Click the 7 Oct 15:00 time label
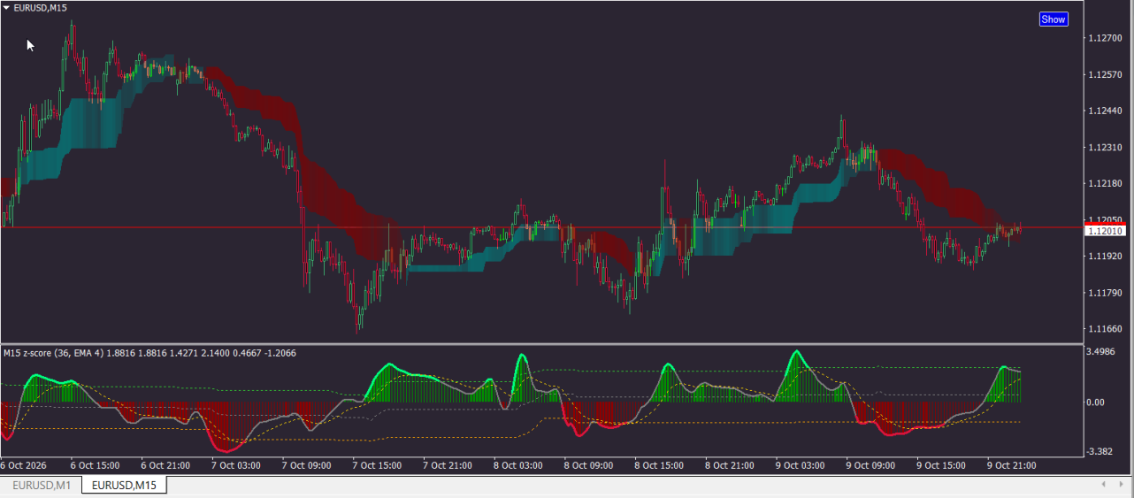 [377, 464]
